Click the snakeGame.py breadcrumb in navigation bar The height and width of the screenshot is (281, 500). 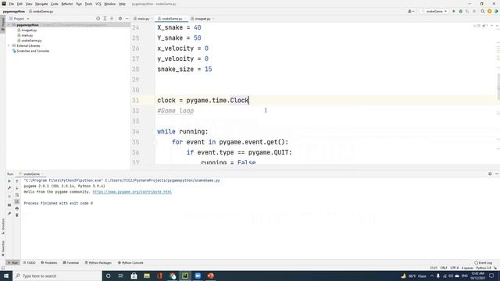[x=41, y=12]
